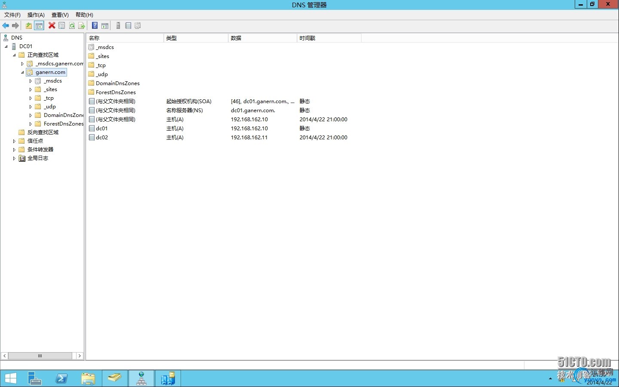Select 全局日志 in the tree
Screen dimensions: 619x387
coord(38,158)
